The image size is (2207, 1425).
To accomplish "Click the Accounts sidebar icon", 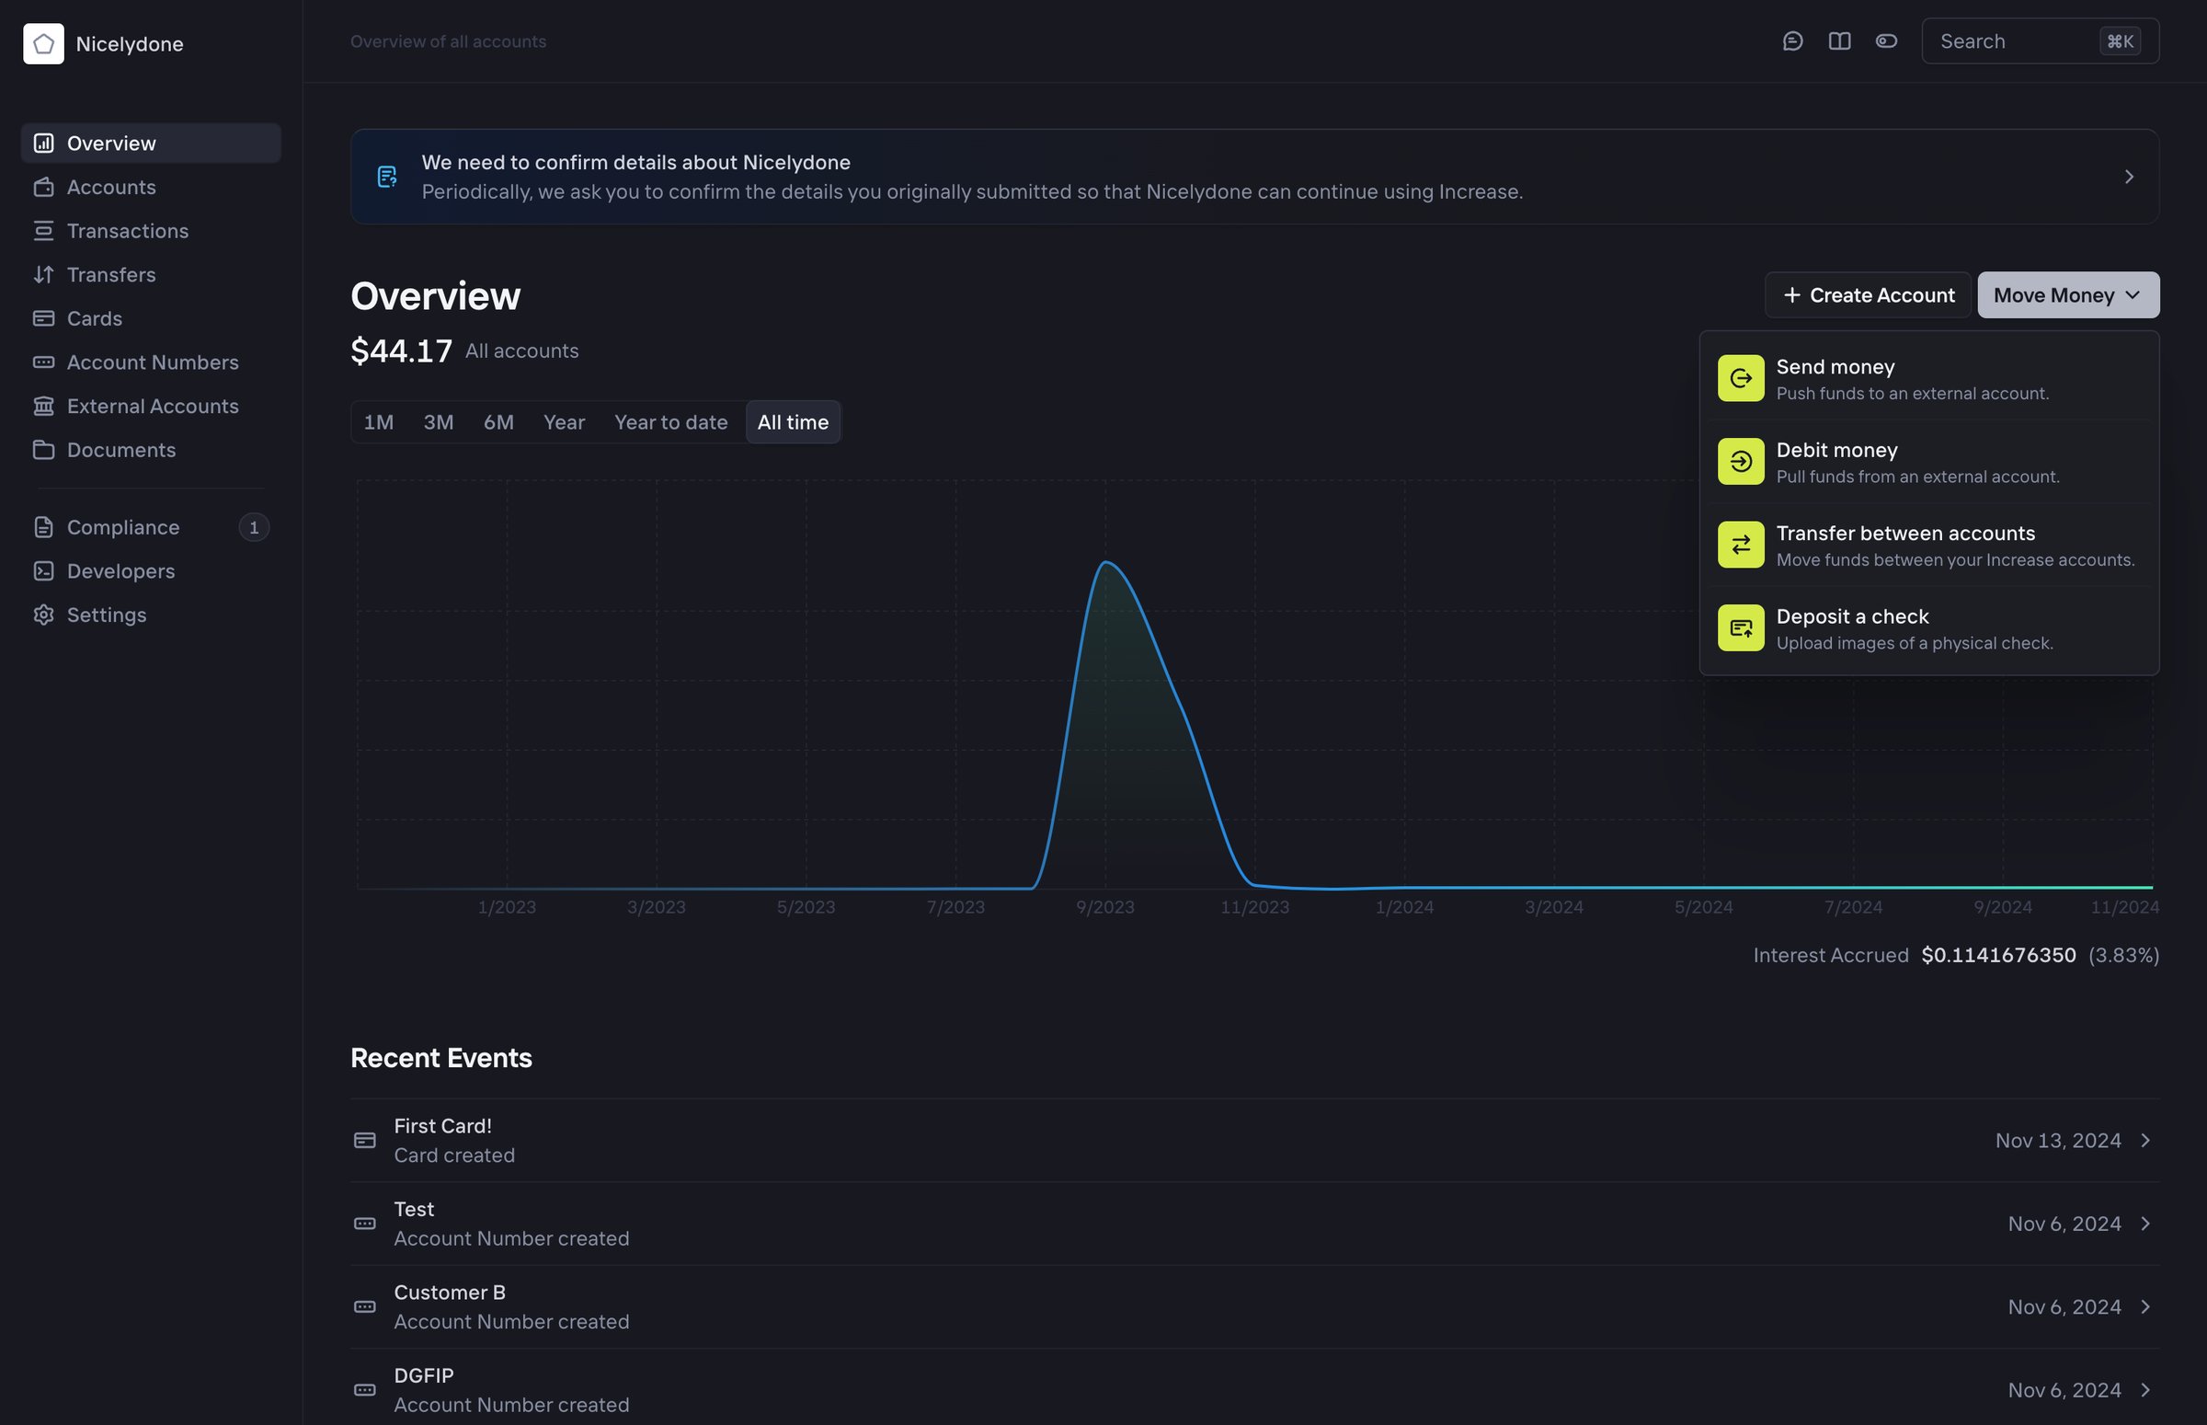I will point(43,187).
